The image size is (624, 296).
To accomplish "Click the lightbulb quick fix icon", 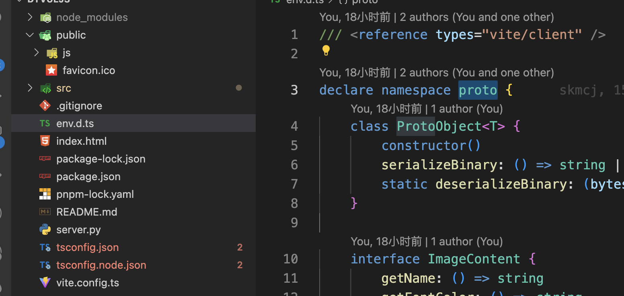I will click(326, 50).
